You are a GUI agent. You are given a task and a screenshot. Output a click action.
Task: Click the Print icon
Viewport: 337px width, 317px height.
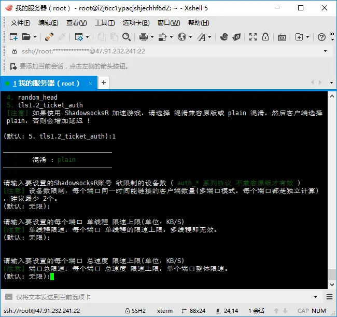point(143,37)
